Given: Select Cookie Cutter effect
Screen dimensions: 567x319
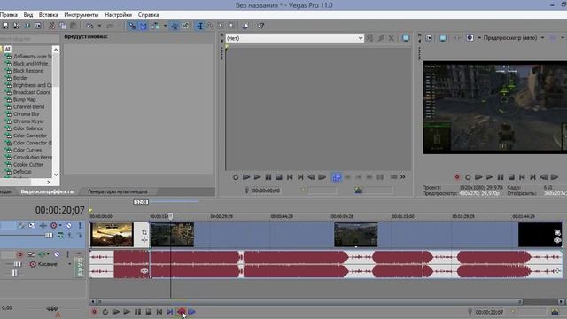Looking at the screenshot, I should click(x=28, y=165).
